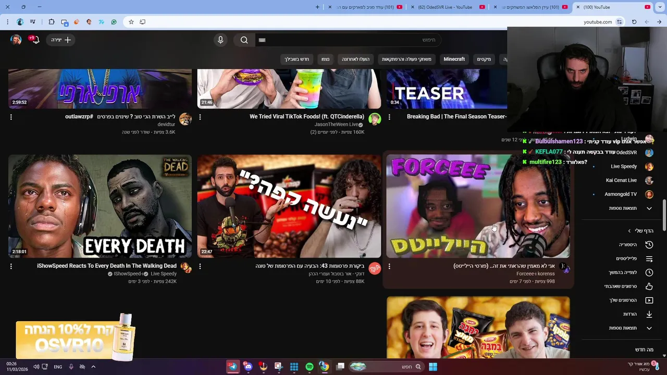Open the Breaking Bad TEASER thumbnail

pyautogui.click(x=447, y=89)
